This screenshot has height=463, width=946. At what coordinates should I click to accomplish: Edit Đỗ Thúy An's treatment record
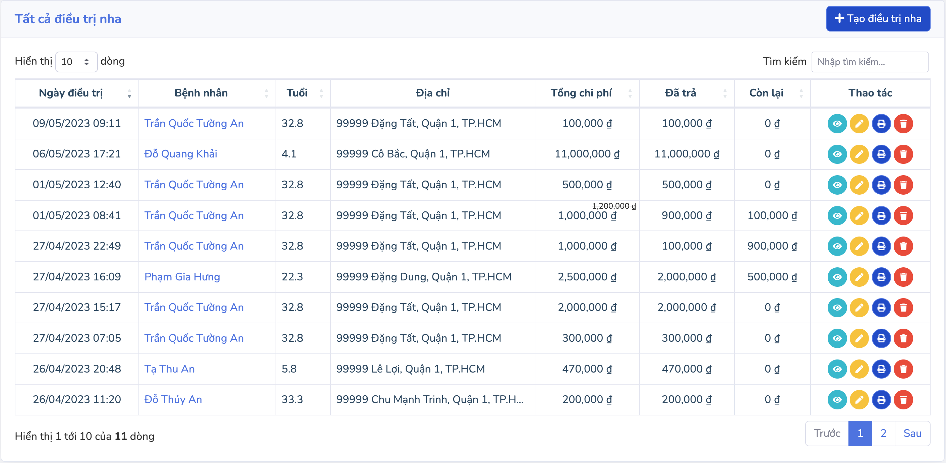[859, 400]
